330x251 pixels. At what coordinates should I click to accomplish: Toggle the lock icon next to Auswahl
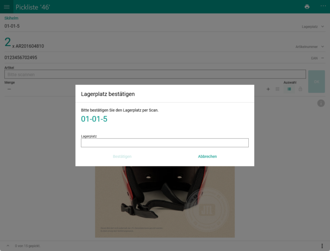tap(300, 89)
